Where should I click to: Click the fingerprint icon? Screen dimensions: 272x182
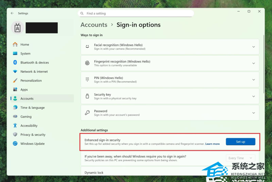[87, 63]
